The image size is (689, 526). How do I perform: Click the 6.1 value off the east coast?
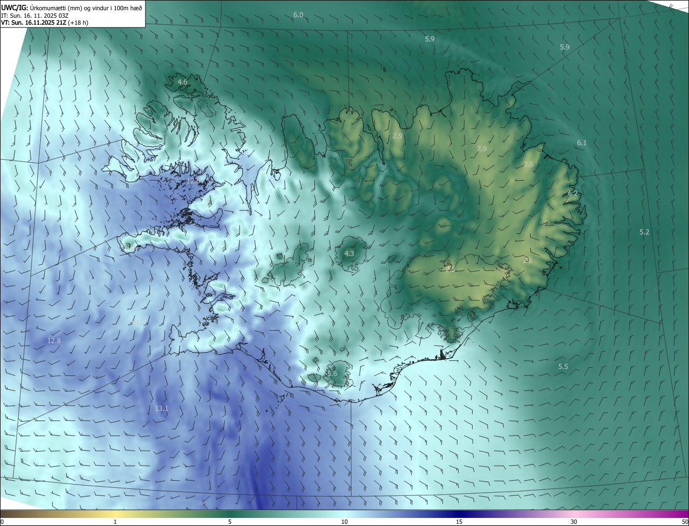tap(582, 143)
